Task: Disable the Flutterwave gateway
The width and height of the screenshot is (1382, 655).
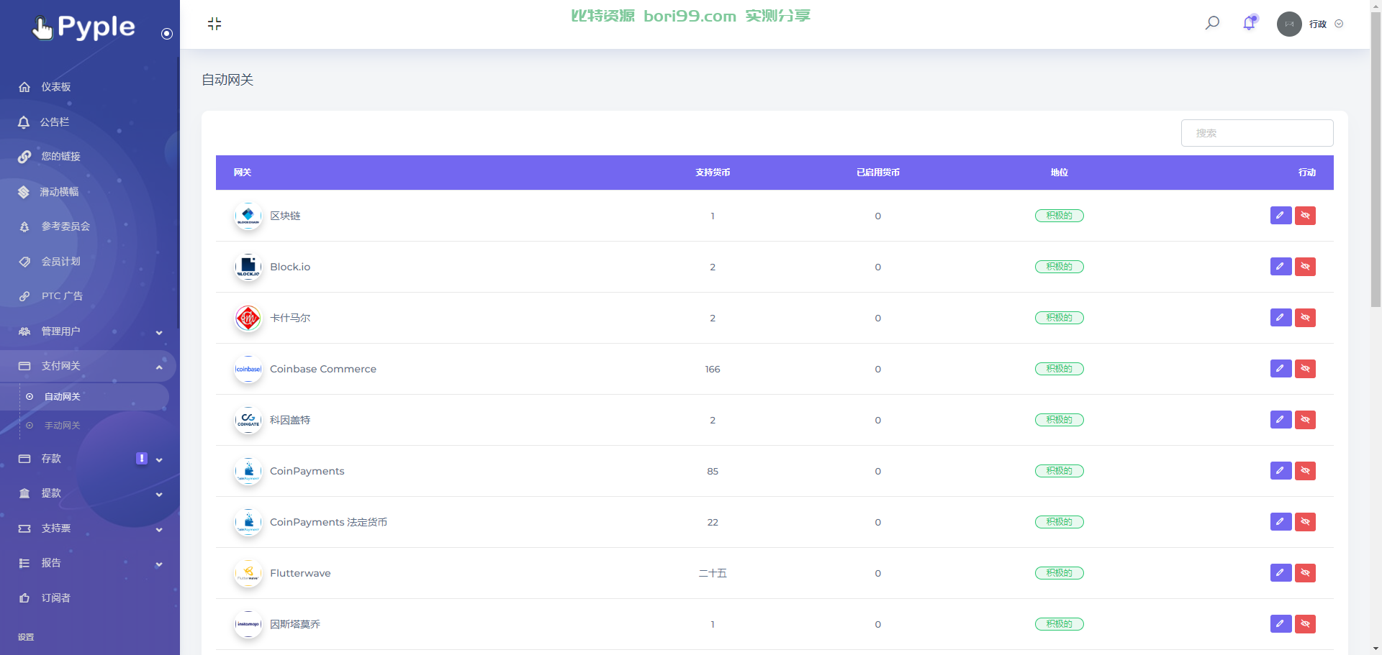Action: (x=1305, y=573)
